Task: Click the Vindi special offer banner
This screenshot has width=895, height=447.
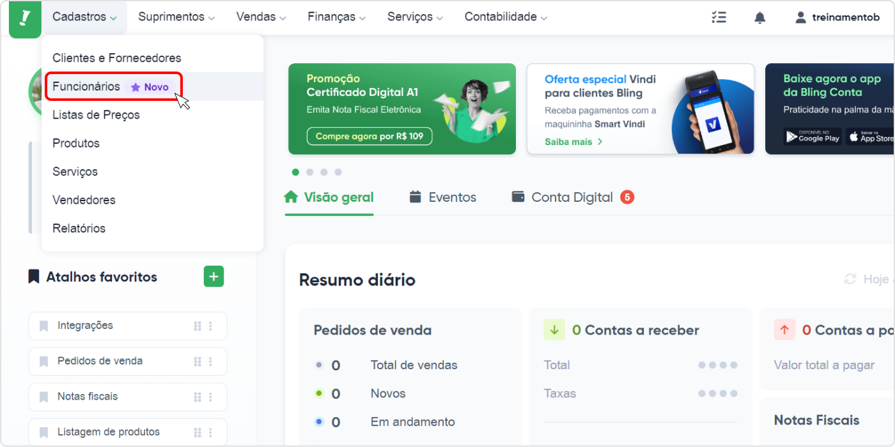Action: (x=641, y=109)
